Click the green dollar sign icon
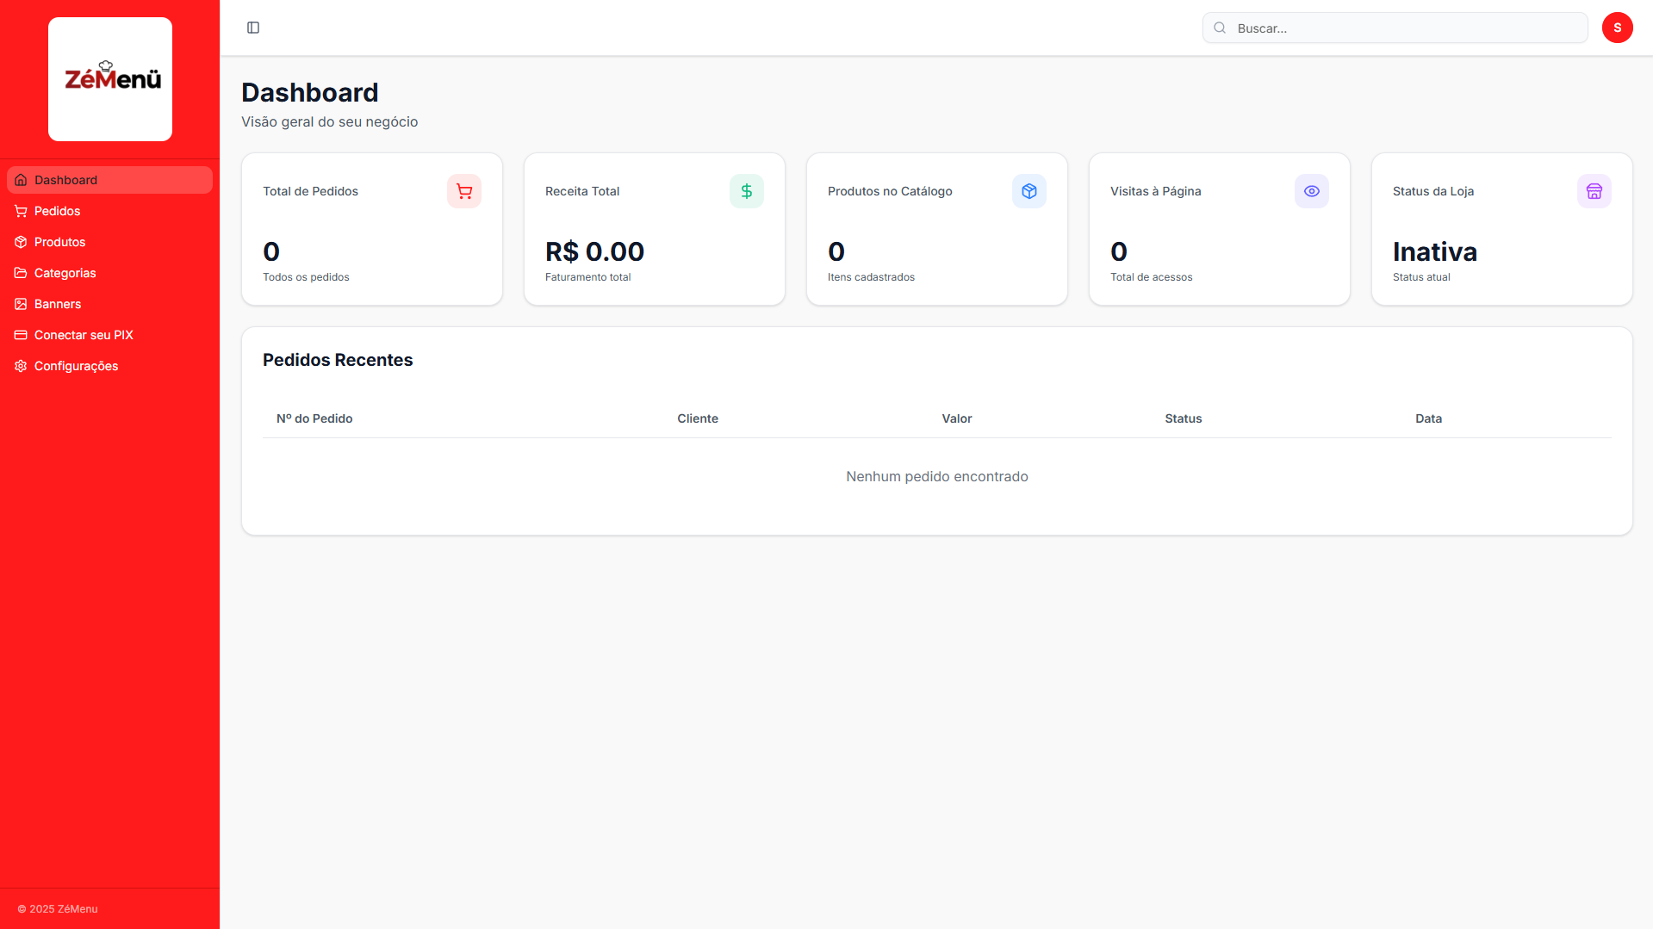 point(746,191)
